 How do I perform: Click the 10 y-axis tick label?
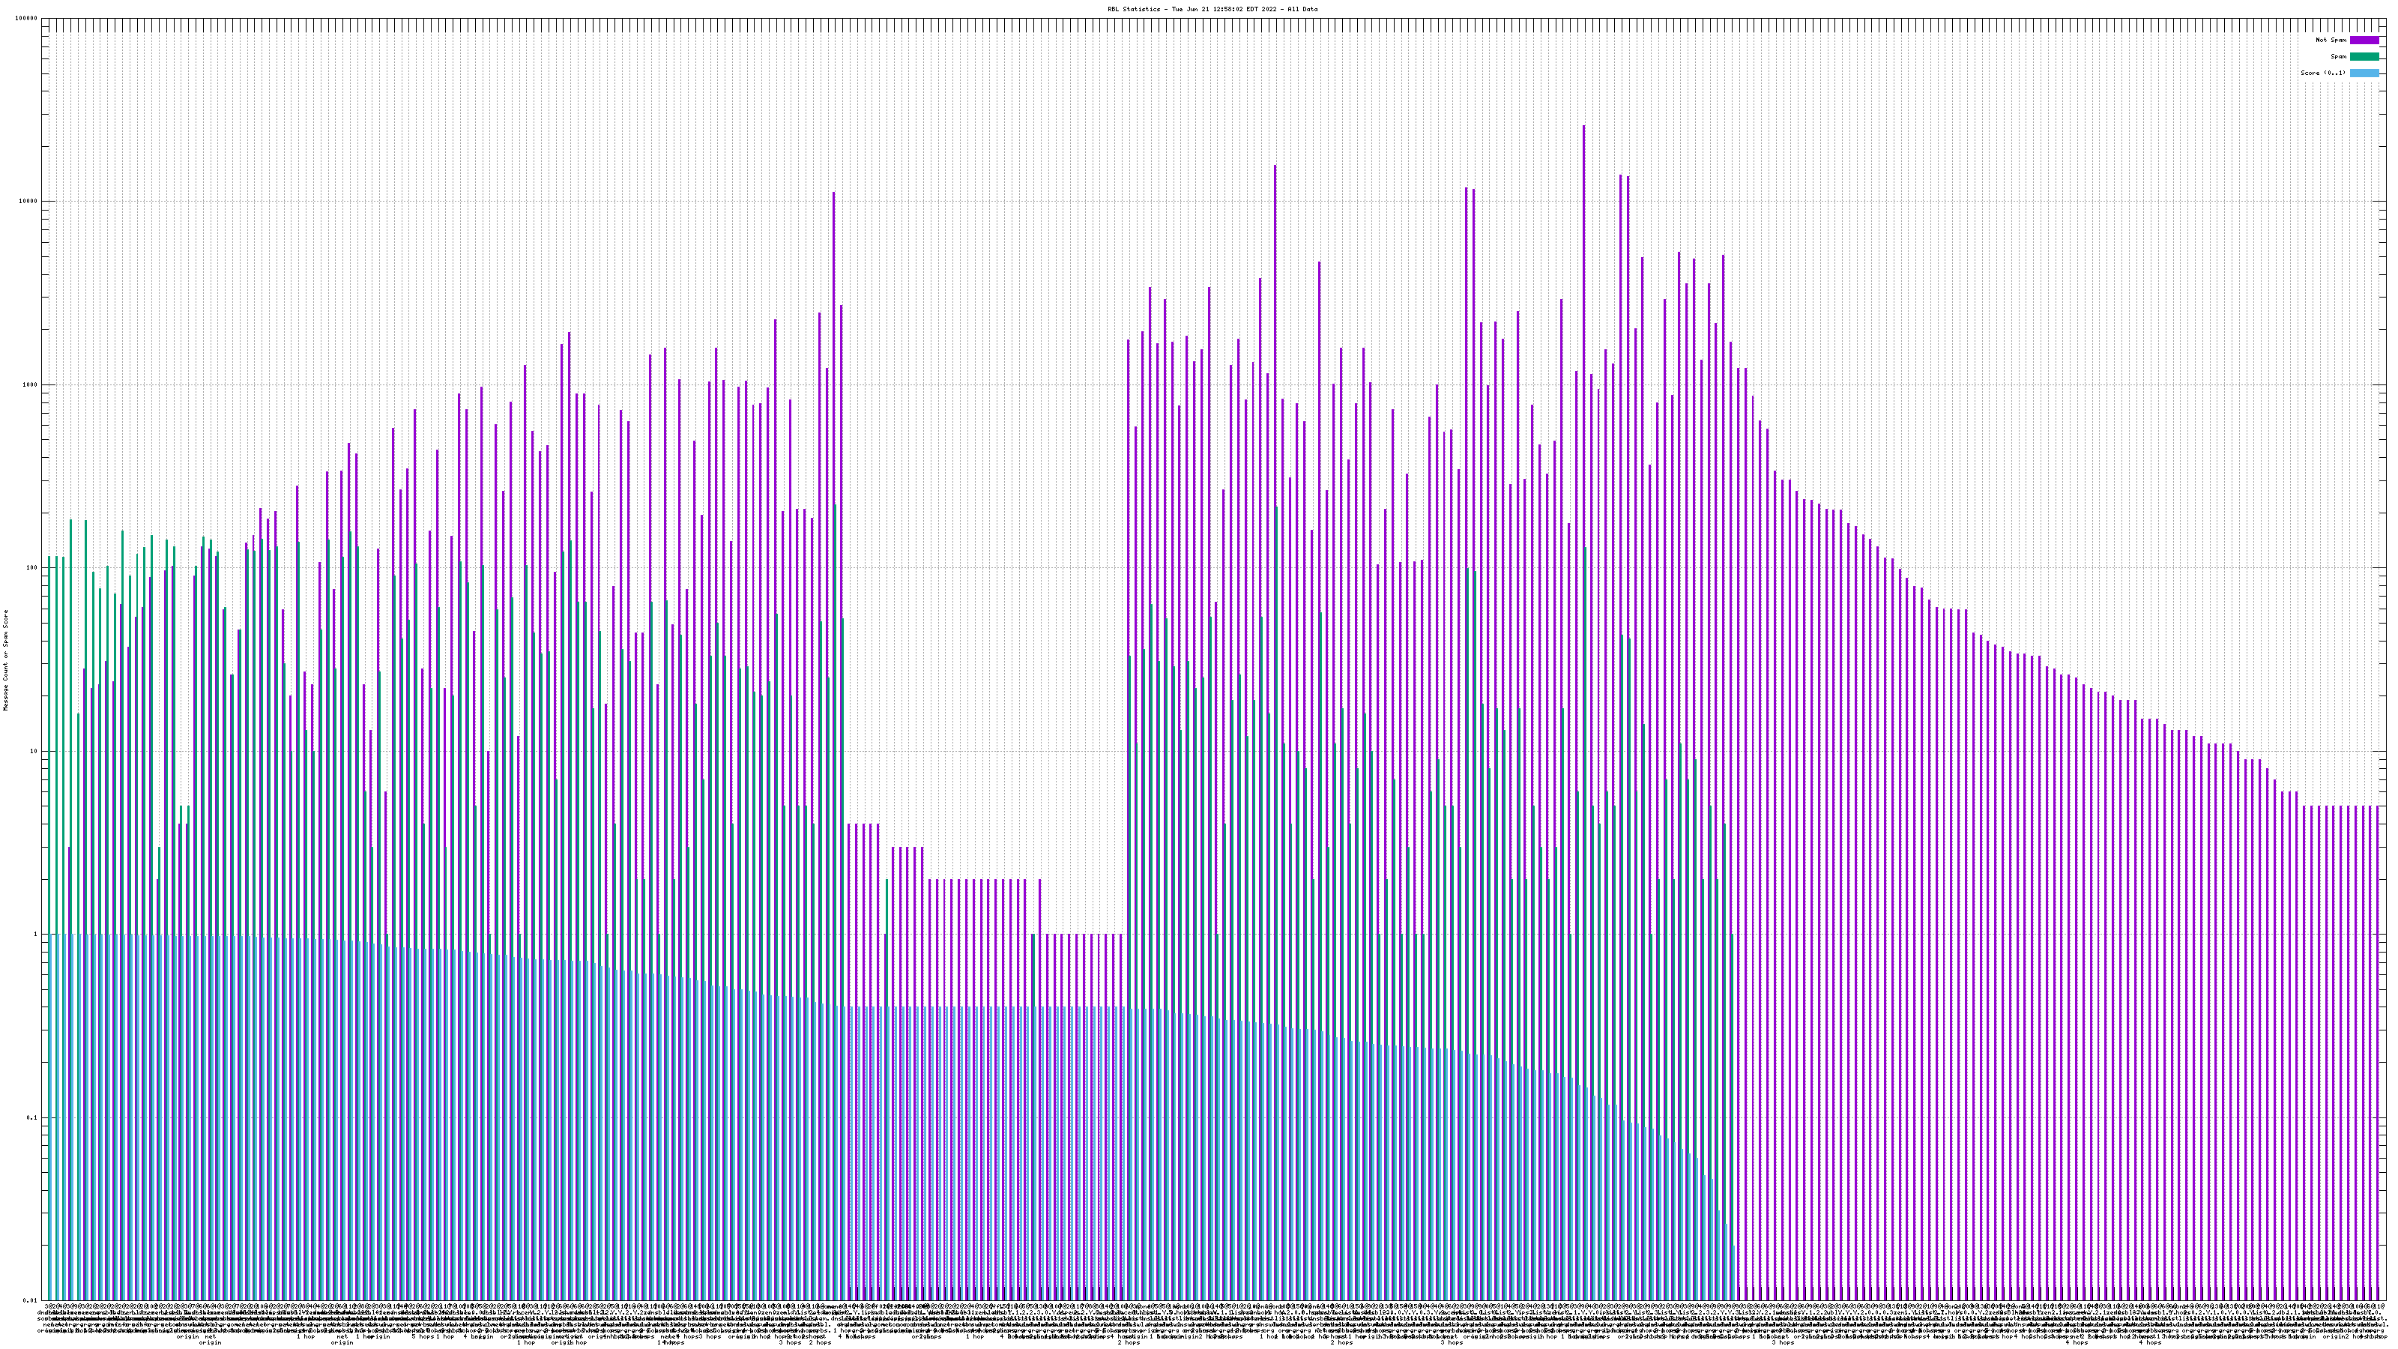tap(34, 751)
